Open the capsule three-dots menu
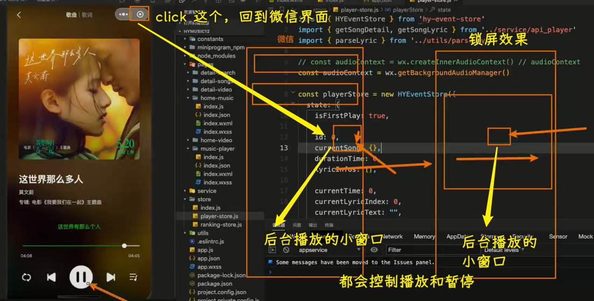This screenshot has height=301, width=594. click(124, 15)
